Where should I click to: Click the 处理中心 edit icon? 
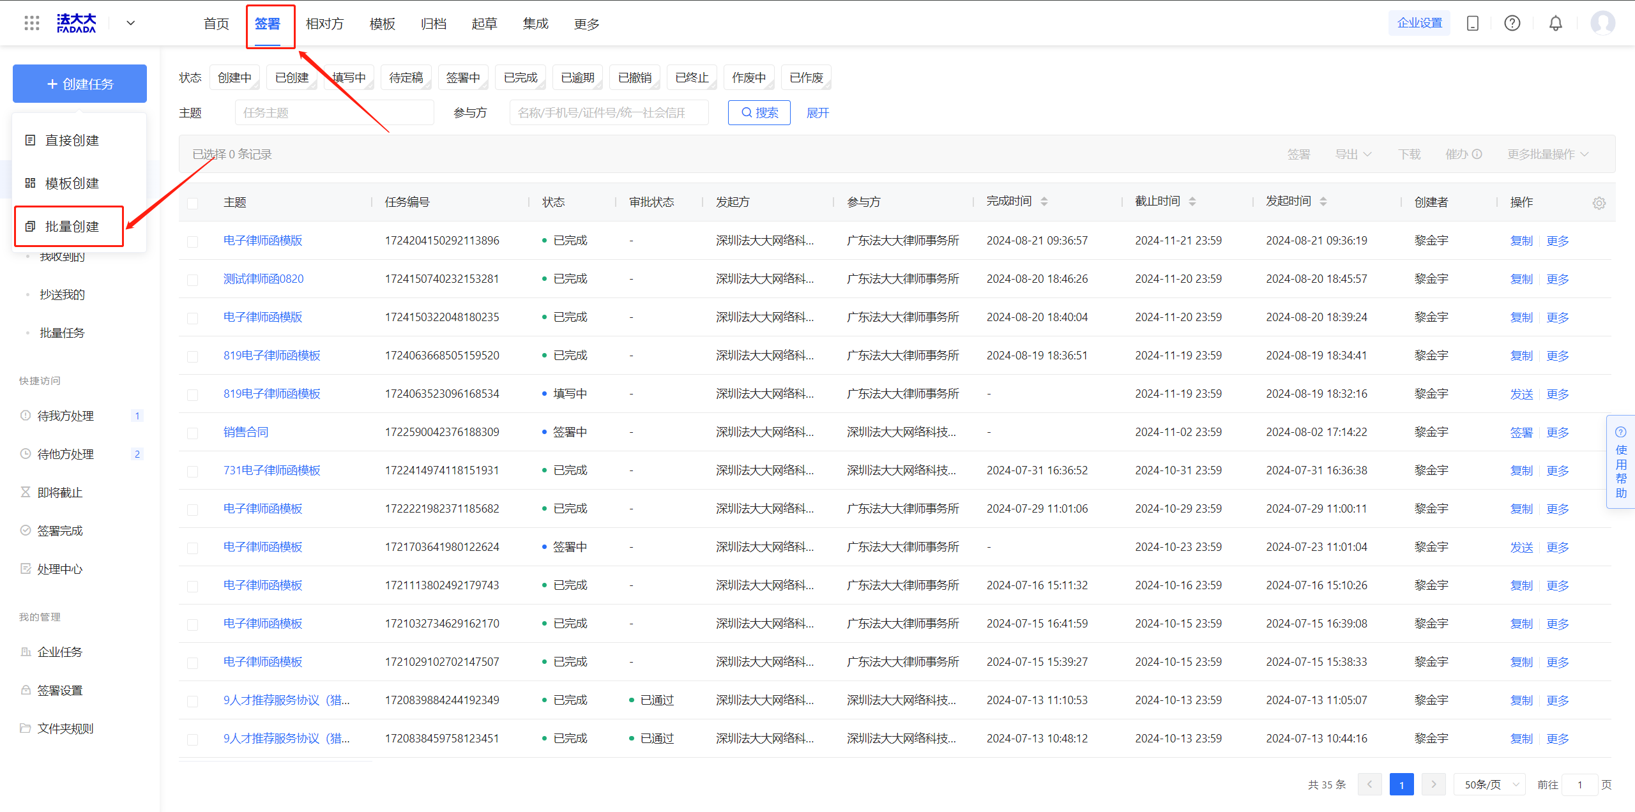26,569
